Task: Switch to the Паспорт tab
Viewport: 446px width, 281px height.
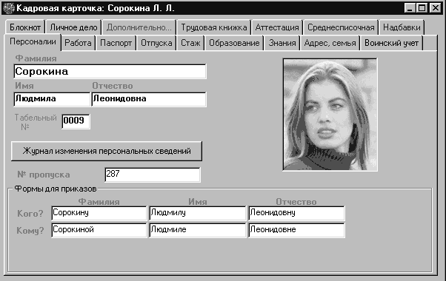Action: pos(116,43)
